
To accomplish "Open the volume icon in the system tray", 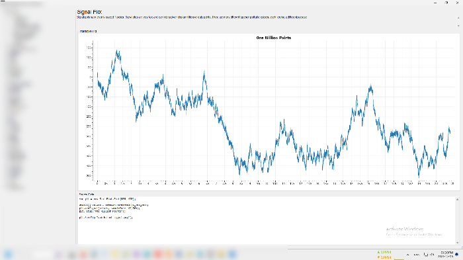I will coord(432,255).
